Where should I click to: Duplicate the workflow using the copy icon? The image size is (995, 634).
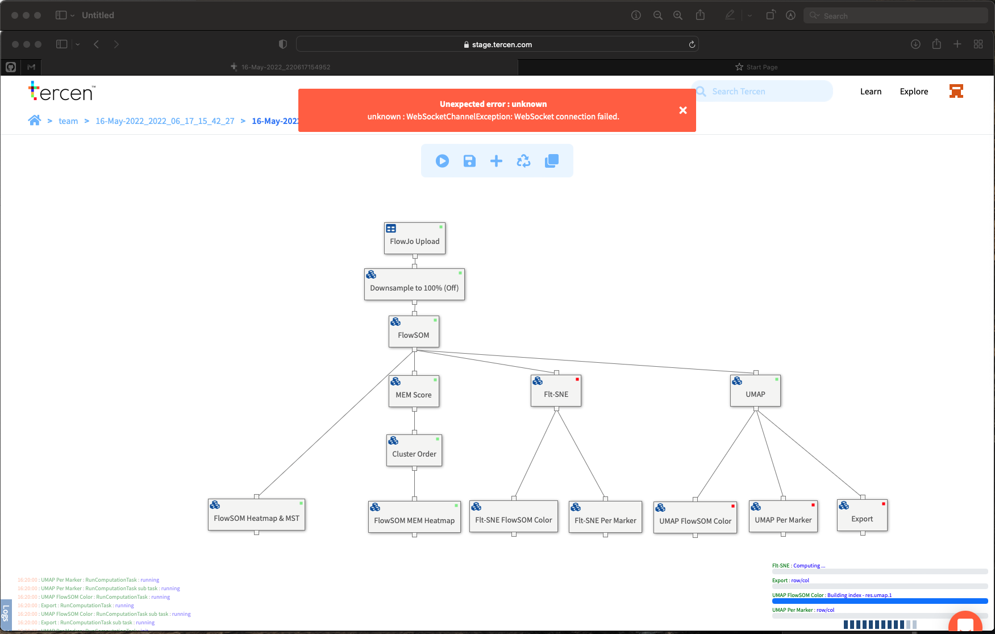click(x=552, y=161)
